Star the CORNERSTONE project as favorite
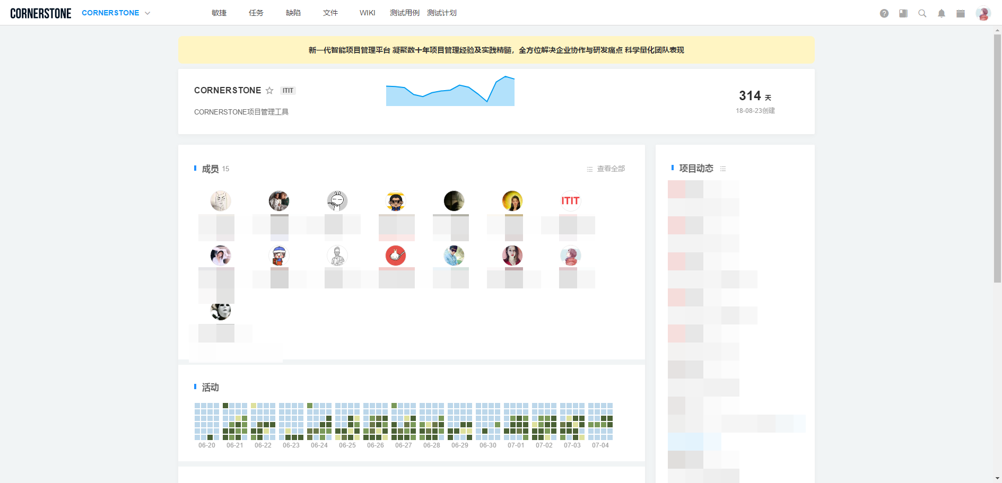The width and height of the screenshot is (1002, 483). point(269,91)
